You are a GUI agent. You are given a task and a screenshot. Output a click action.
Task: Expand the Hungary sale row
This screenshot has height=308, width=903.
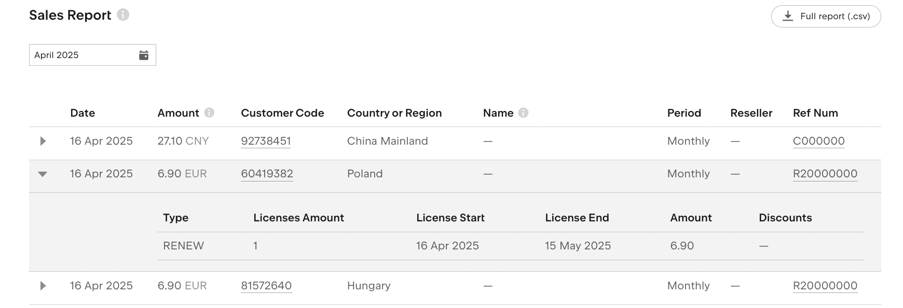(x=43, y=286)
